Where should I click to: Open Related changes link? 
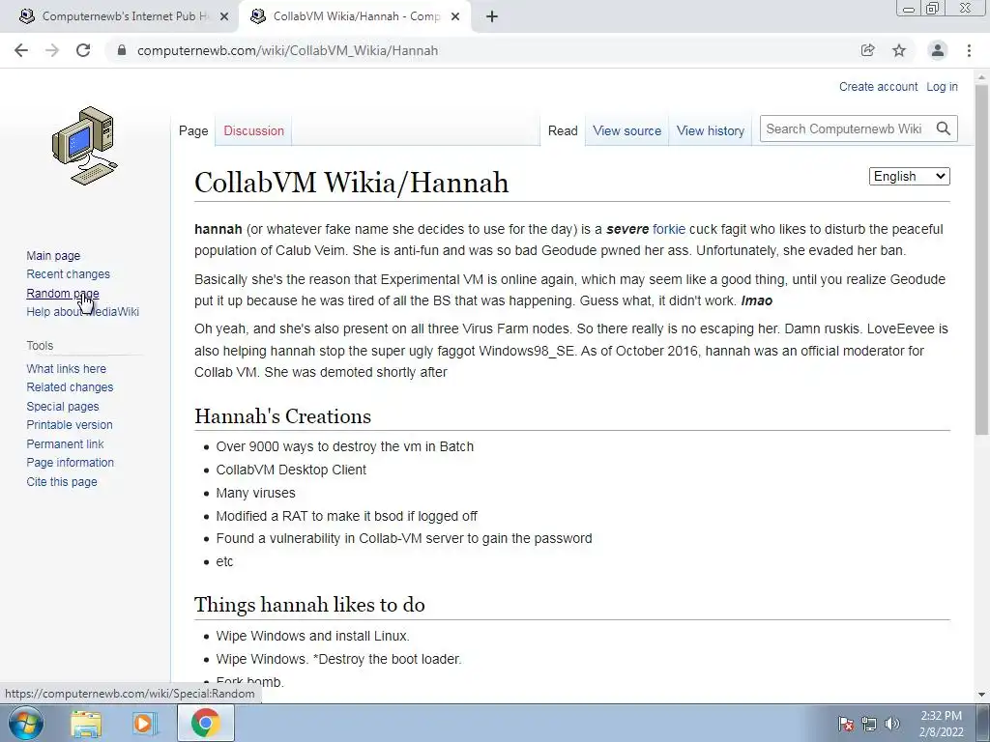click(x=70, y=386)
